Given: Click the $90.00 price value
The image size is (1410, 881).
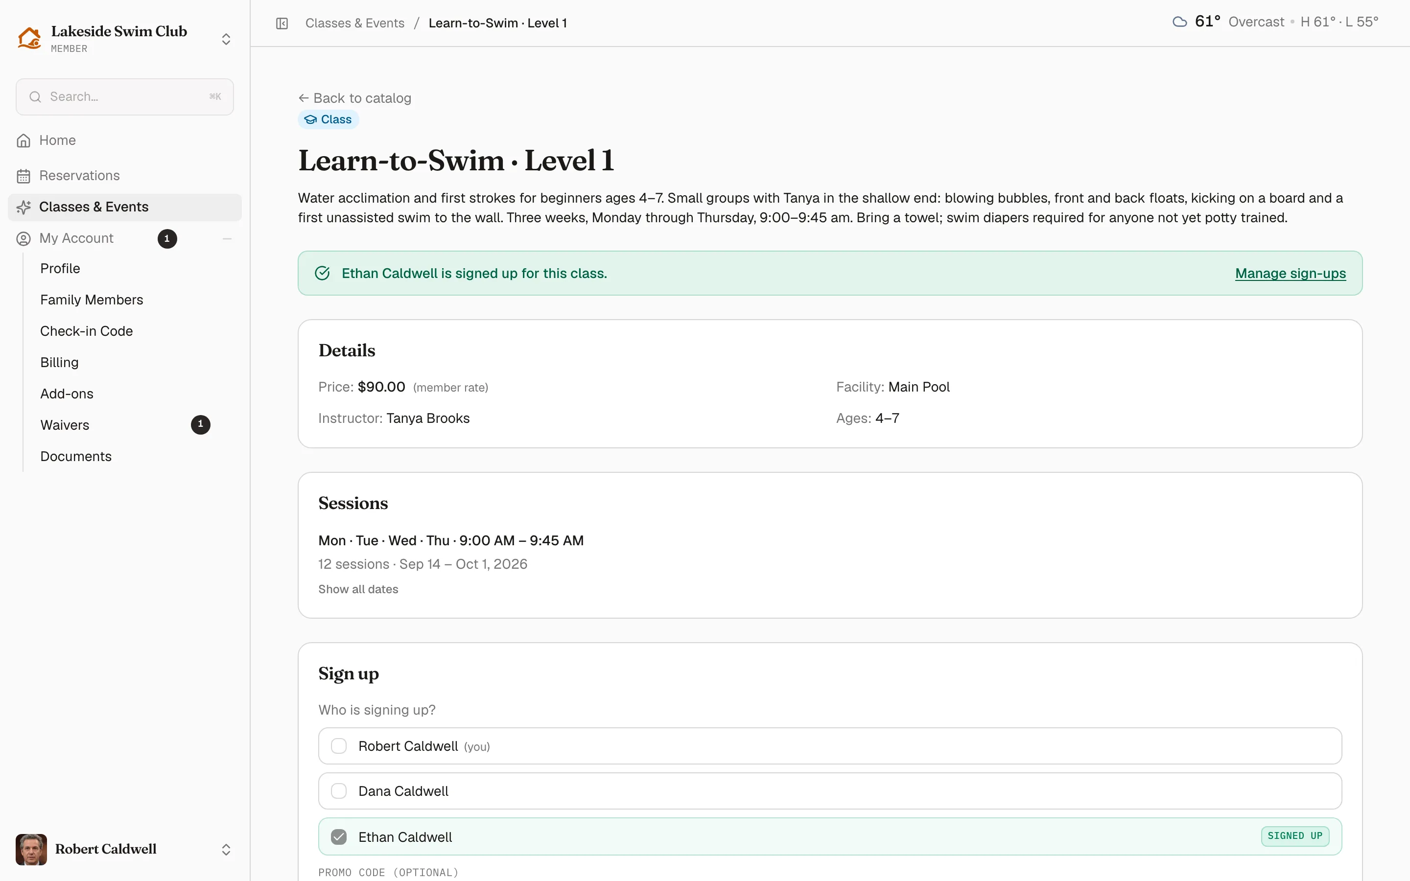Looking at the screenshot, I should pyautogui.click(x=382, y=387).
